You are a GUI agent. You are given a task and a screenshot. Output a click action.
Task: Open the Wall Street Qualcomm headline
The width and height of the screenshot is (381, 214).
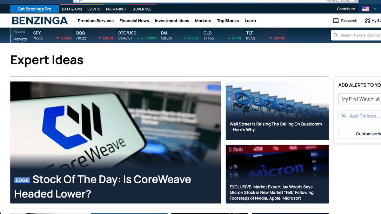click(276, 127)
